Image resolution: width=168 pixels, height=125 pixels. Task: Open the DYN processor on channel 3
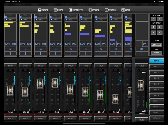tap(44, 44)
